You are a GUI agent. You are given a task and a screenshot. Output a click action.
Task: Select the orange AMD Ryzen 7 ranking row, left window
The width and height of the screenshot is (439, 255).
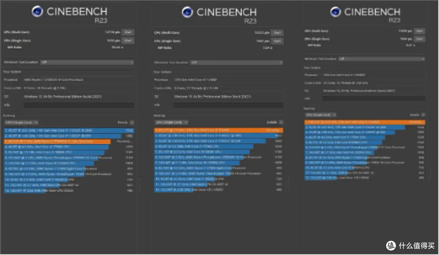(69, 141)
